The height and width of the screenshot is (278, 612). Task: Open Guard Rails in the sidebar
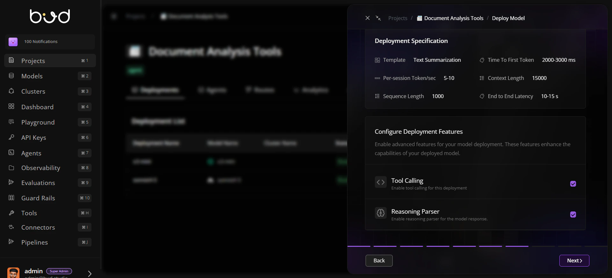(50, 198)
